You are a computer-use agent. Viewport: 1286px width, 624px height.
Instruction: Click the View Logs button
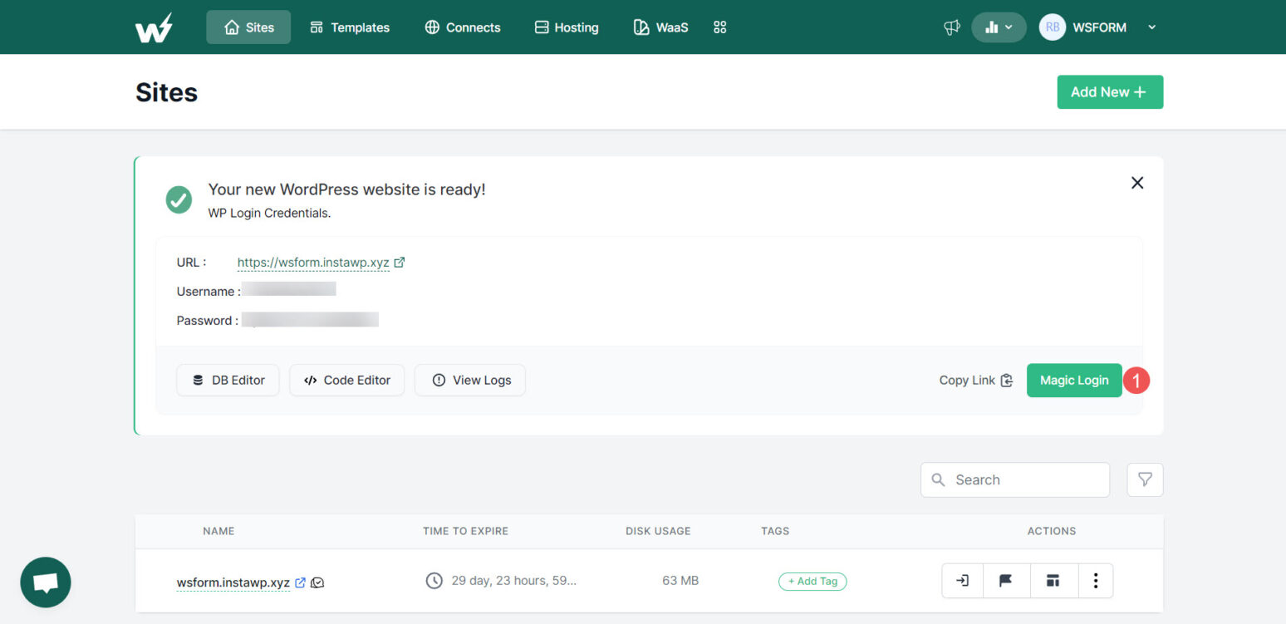click(x=470, y=380)
